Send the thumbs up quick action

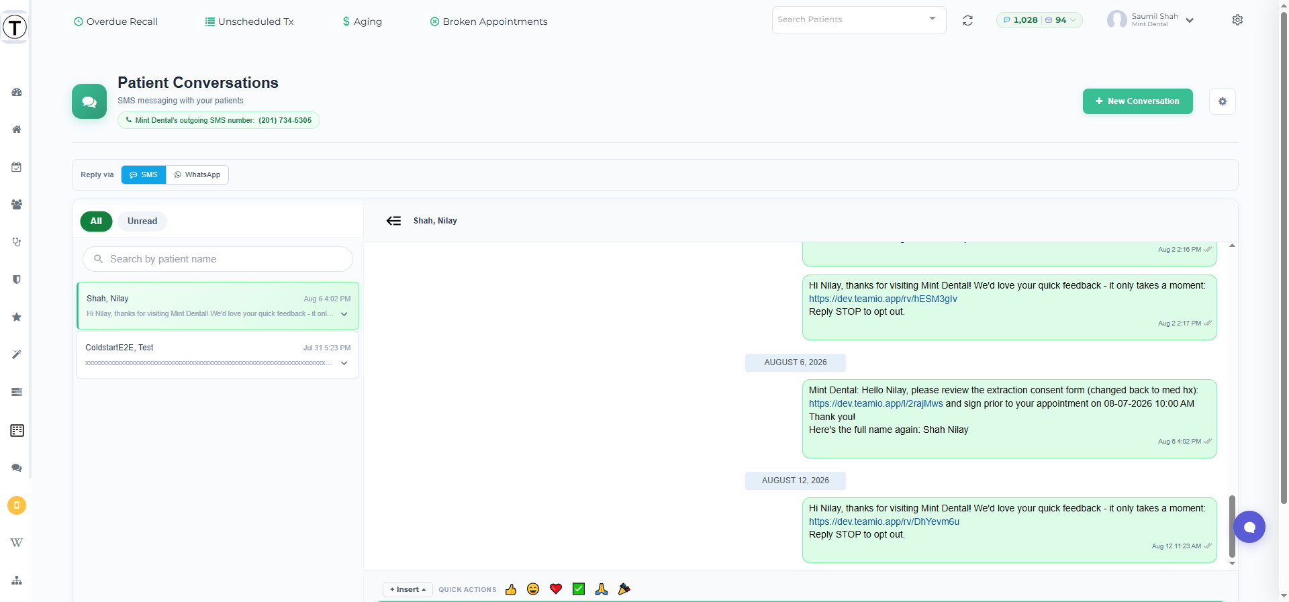pos(511,589)
